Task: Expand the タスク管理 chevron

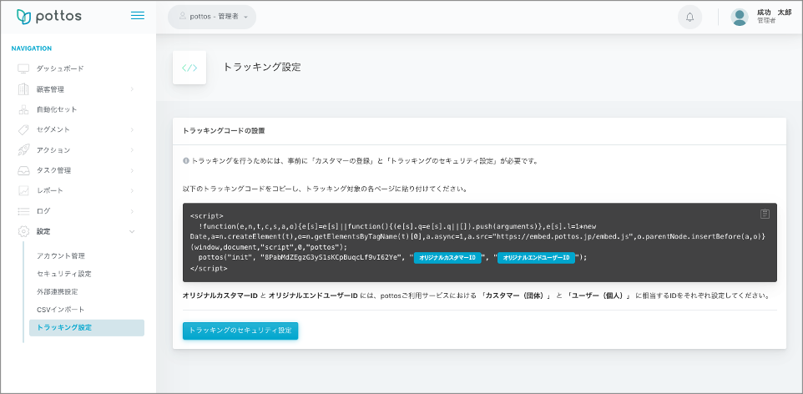Action: tap(132, 170)
